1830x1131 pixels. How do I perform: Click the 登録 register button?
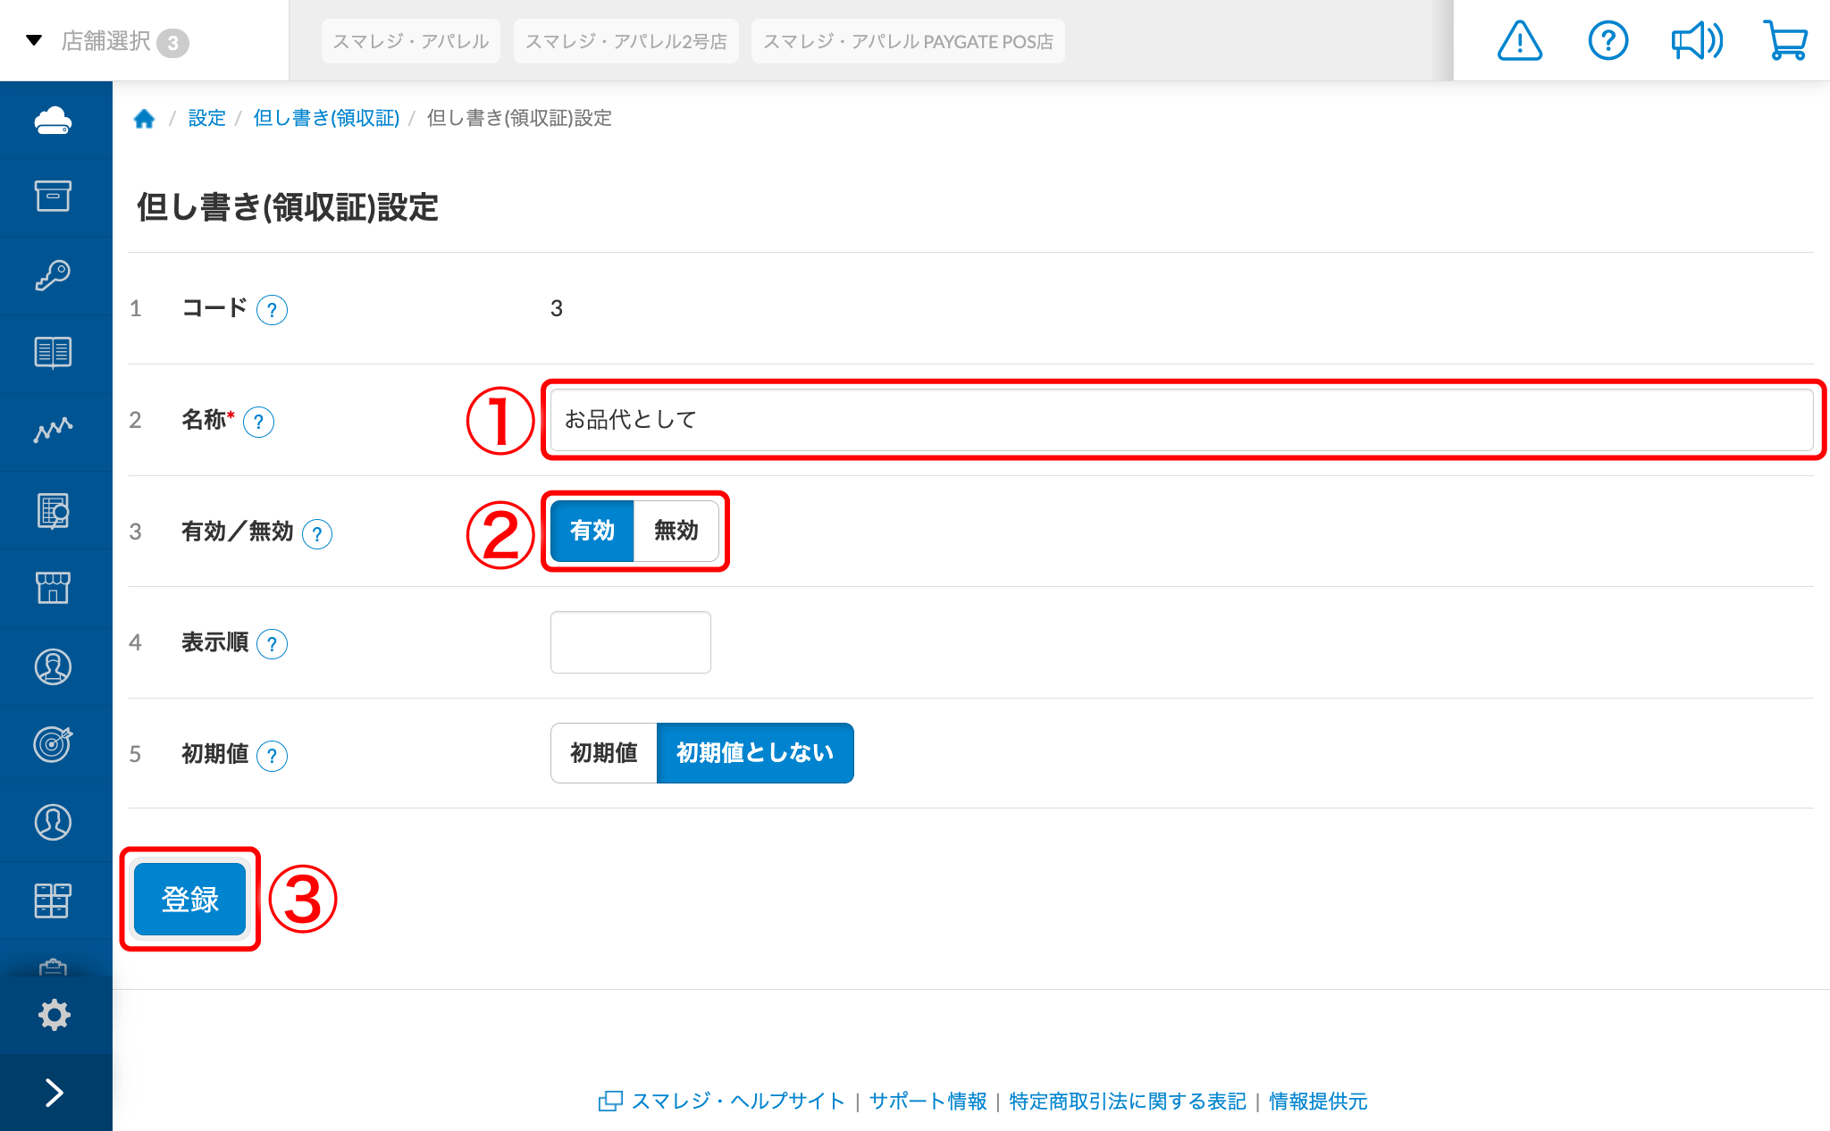[x=190, y=899]
